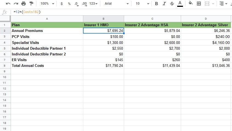Expand the merge cells dropdown arrow
The height and width of the screenshot is (131, 232).
click(x=213, y=4)
